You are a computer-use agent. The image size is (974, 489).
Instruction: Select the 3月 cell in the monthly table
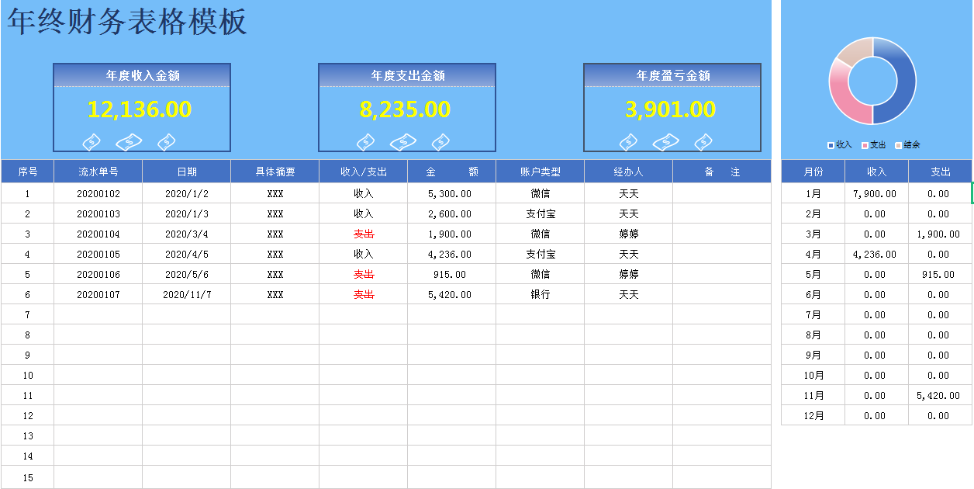813,234
